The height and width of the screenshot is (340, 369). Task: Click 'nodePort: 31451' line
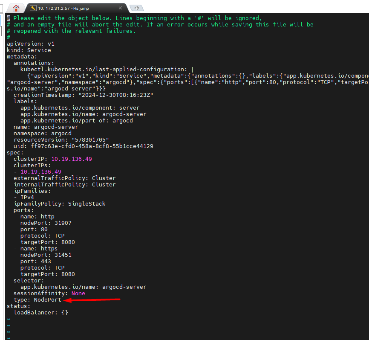[x=46, y=255]
